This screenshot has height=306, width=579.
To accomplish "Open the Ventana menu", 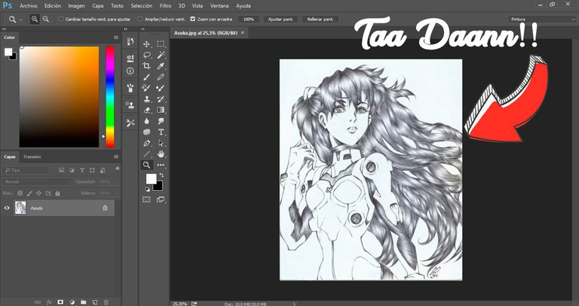I will (219, 6).
